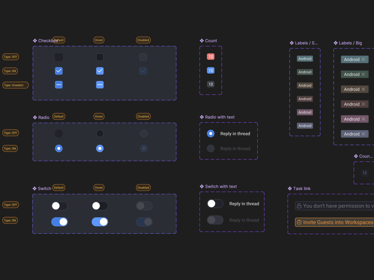The image size is (374, 280).
Task: Toggle the enabled Reply in thread switch
Action: (x=215, y=203)
